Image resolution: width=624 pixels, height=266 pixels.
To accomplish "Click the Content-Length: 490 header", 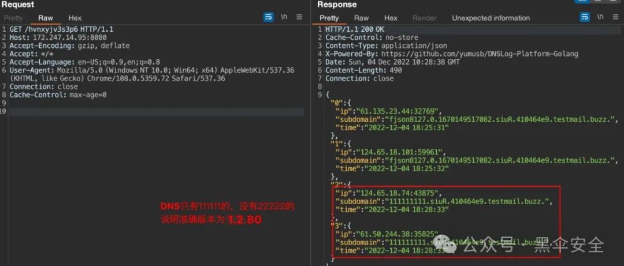I will click(x=364, y=70).
